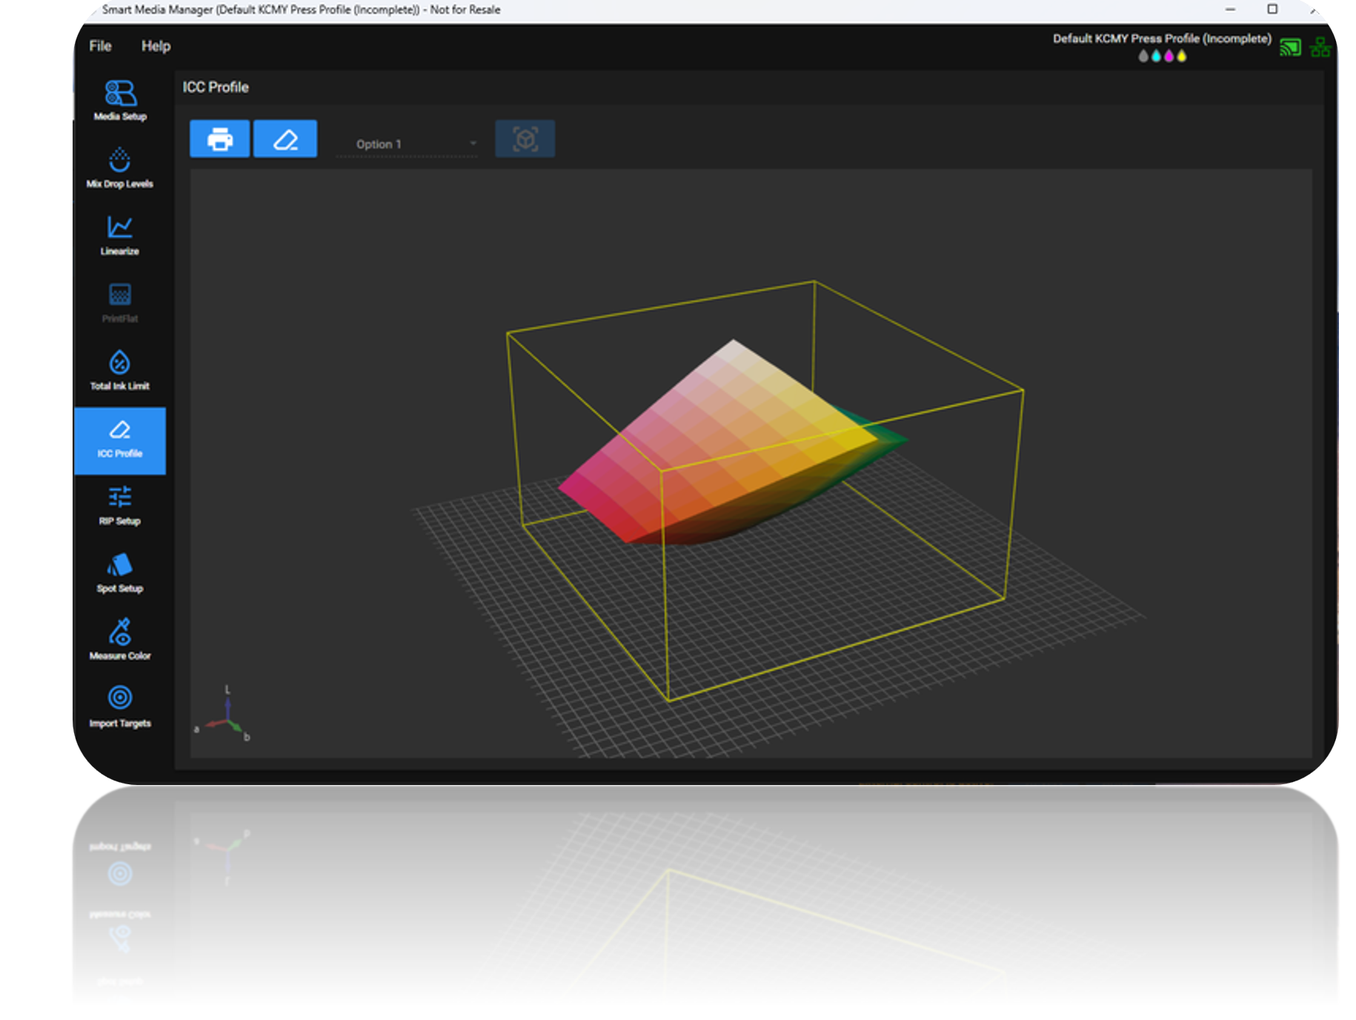This screenshot has height=1020, width=1356.
Task: Open RIP Setup panel
Action: coord(120,506)
